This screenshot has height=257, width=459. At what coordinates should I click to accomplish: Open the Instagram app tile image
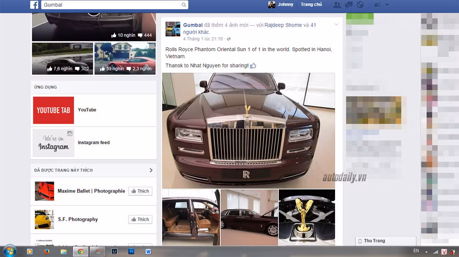(53, 143)
